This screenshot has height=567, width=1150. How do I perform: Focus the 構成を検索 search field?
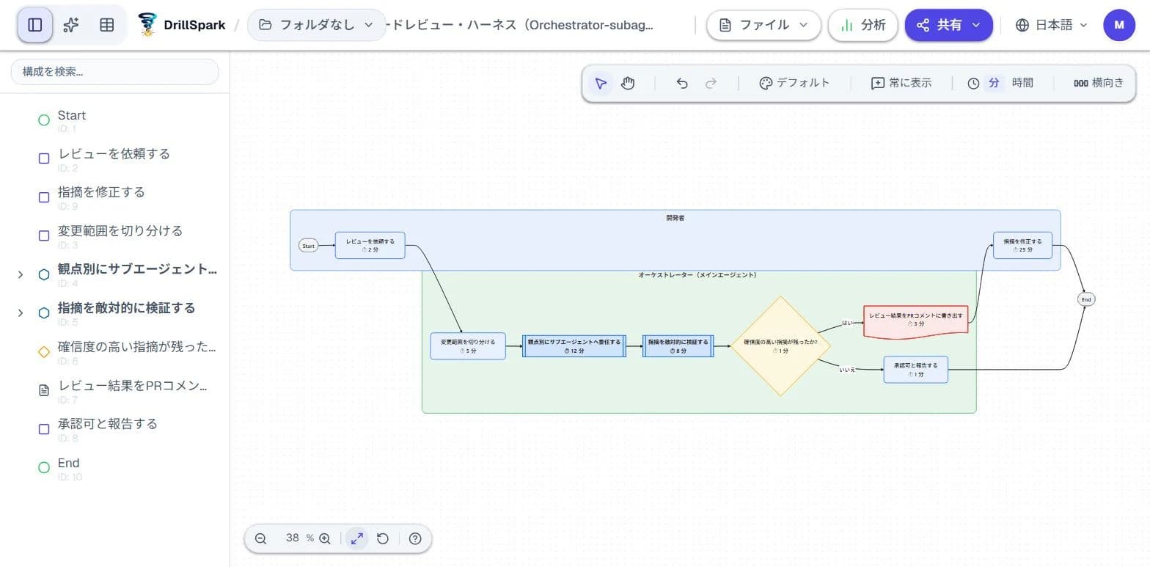[114, 72]
